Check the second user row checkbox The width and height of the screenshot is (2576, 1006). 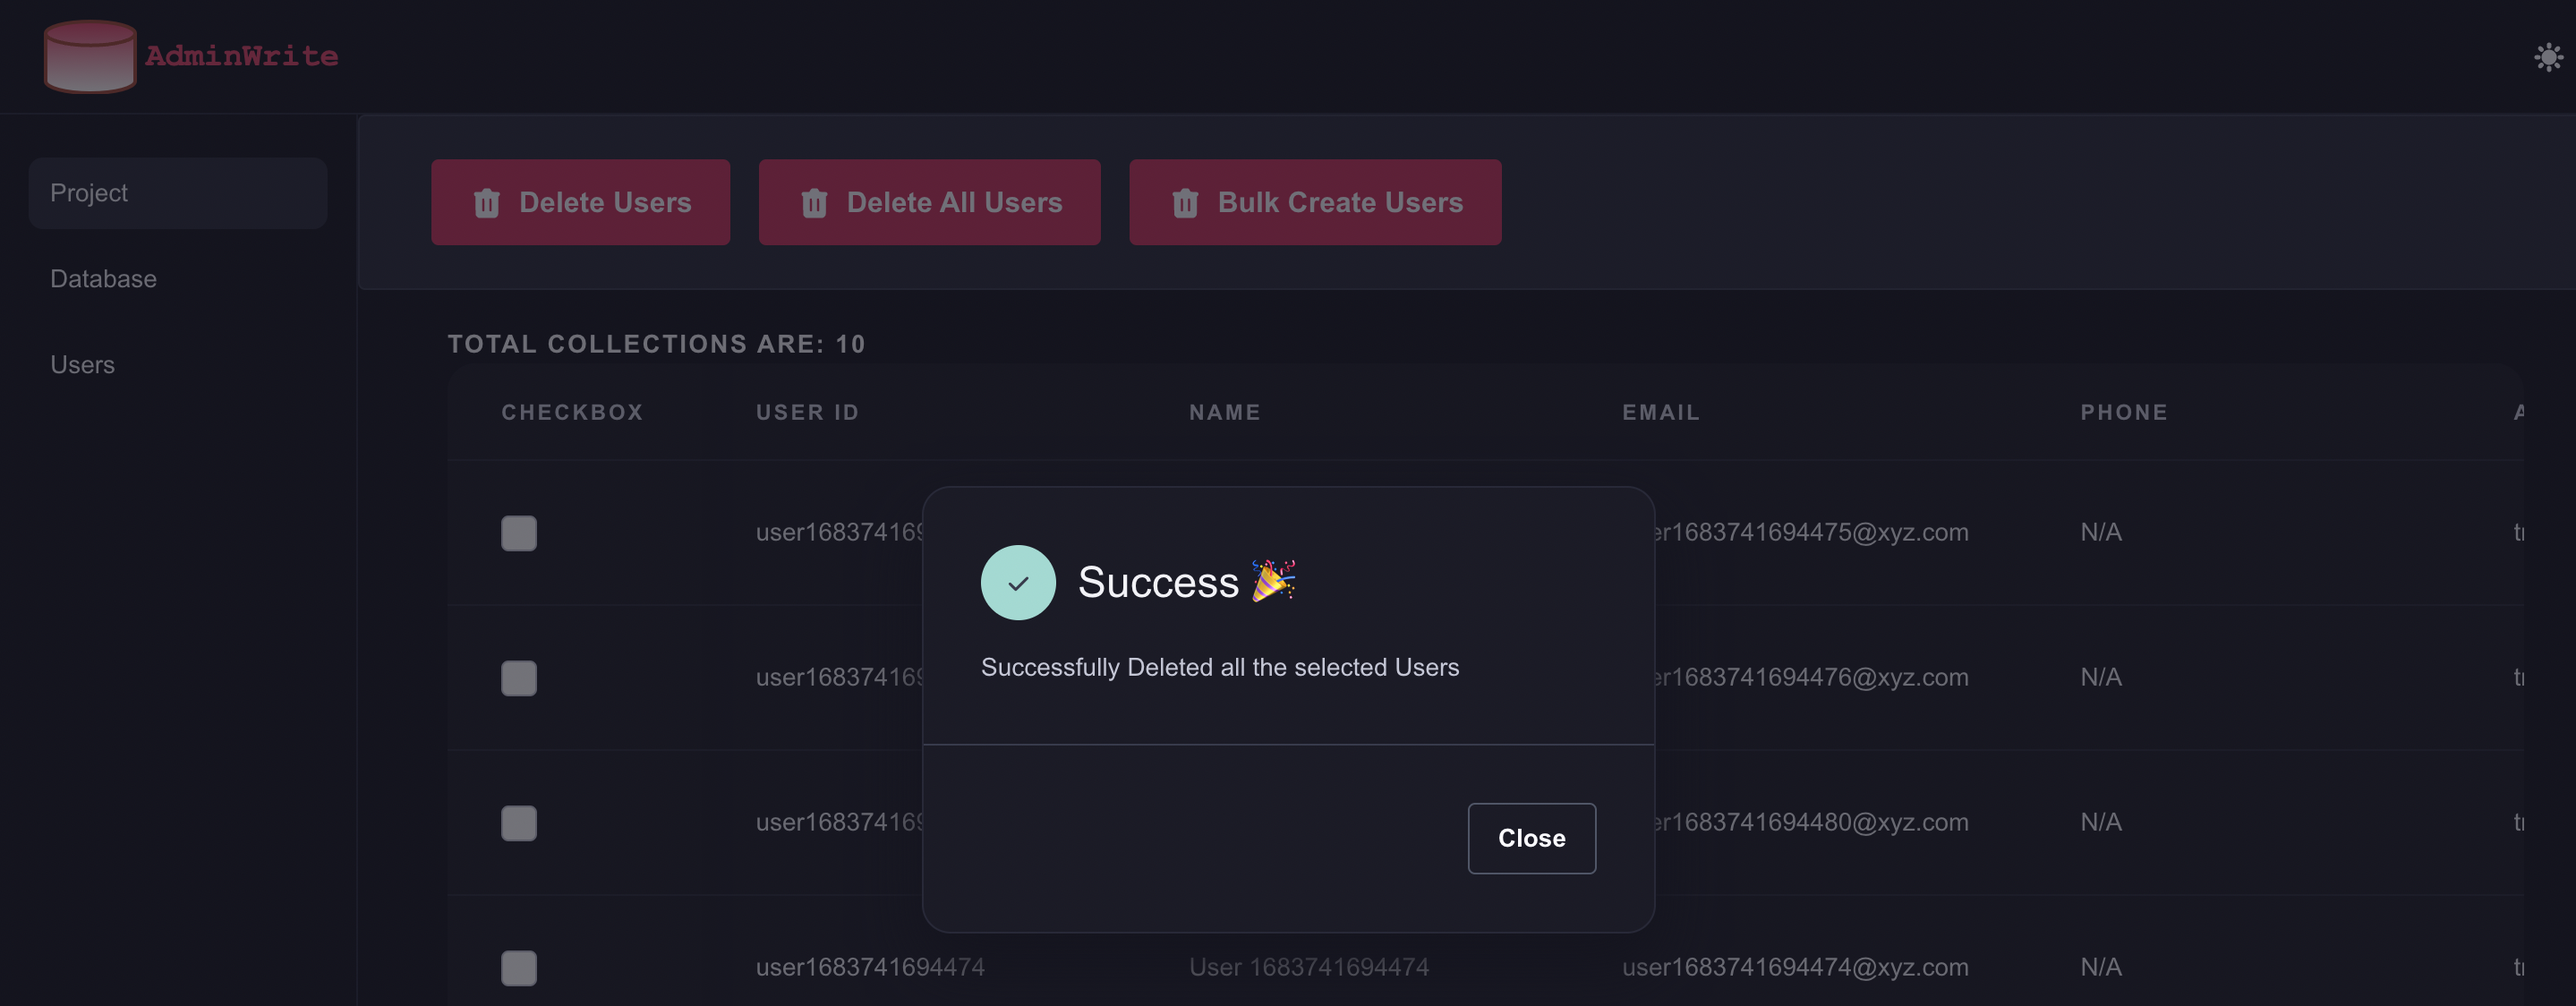pos(519,678)
